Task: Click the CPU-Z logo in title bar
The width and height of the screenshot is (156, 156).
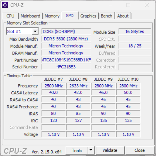Action: [x=5, y=5]
